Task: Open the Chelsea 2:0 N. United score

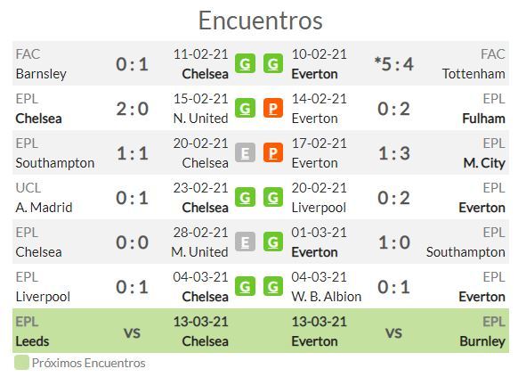Action: 133,109
